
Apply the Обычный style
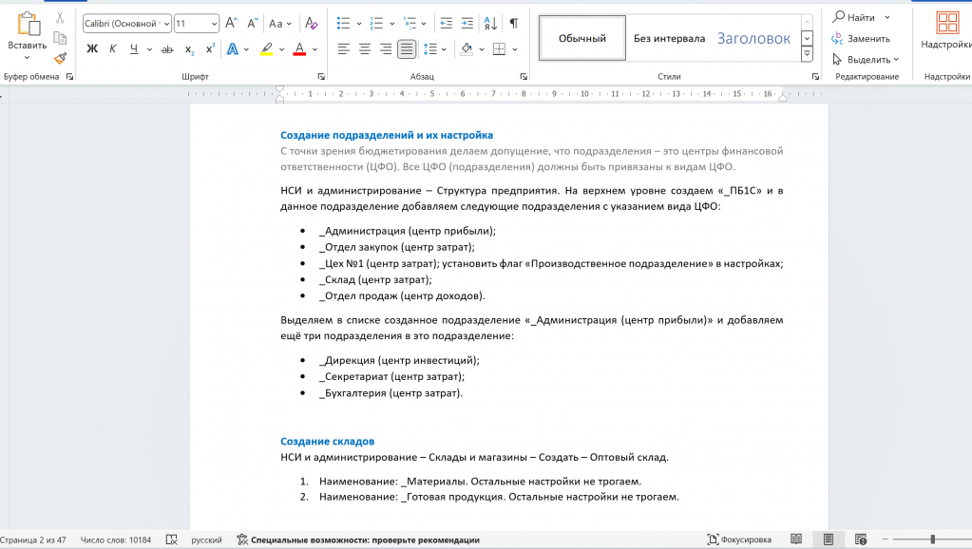click(x=582, y=38)
